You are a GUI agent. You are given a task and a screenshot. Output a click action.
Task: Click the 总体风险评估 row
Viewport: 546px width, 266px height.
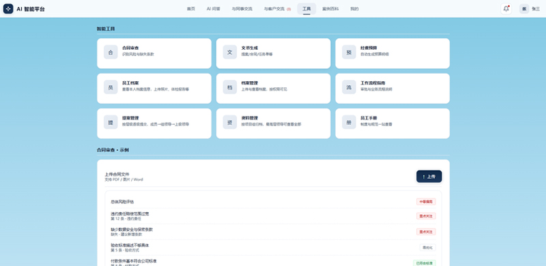[x=273, y=202]
